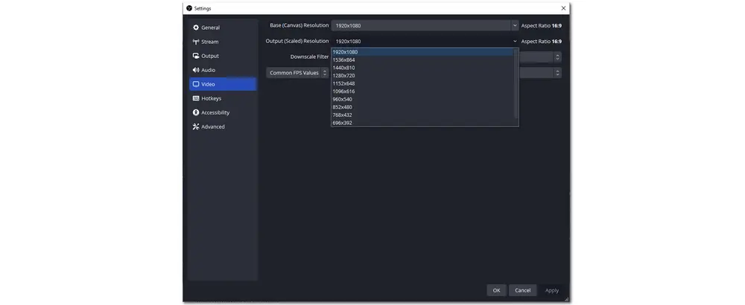This screenshot has width=745, height=305.
Task: Choose 1536x864 output resolution
Action: [x=422, y=60]
